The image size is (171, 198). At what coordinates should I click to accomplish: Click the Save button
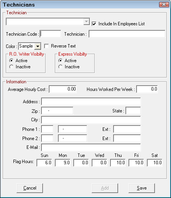click(x=141, y=188)
